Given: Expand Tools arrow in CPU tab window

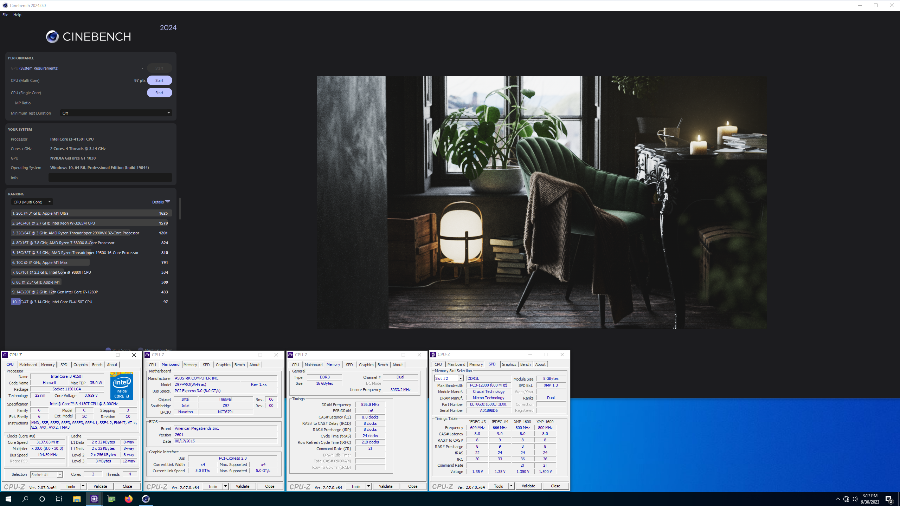Looking at the screenshot, I should tap(83, 486).
